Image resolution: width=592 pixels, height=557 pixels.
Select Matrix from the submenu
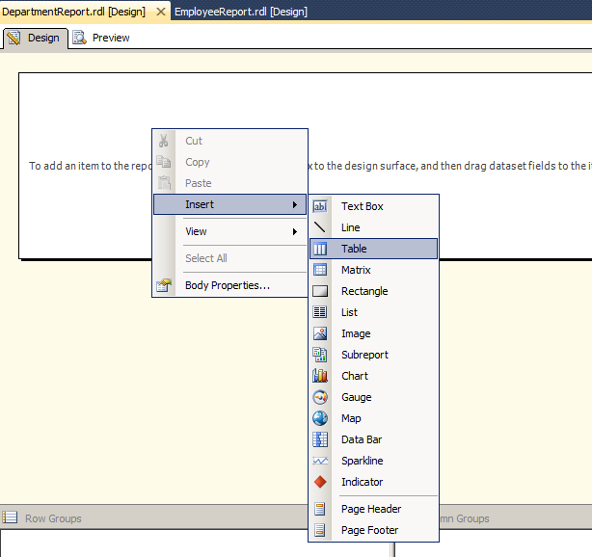click(373, 270)
